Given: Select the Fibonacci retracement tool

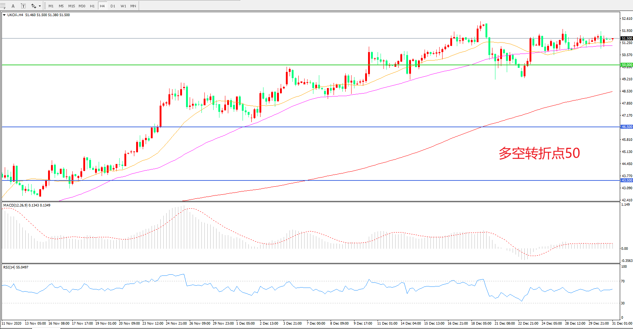Looking at the screenshot, I should (x=3, y=6).
